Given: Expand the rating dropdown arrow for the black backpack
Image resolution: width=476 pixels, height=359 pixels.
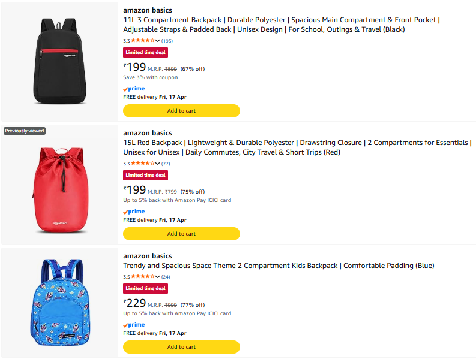Looking at the screenshot, I should [157, 41].
